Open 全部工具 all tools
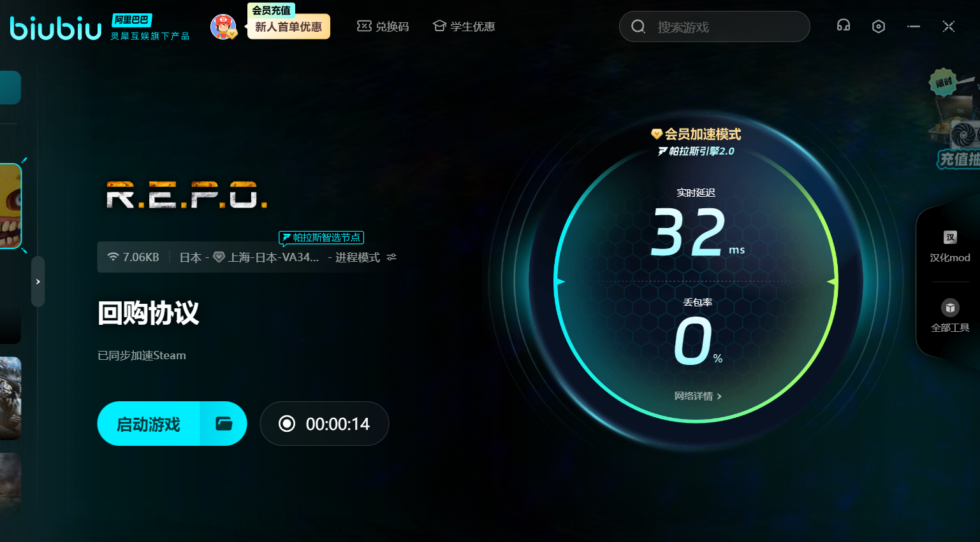 pos(950,316)
